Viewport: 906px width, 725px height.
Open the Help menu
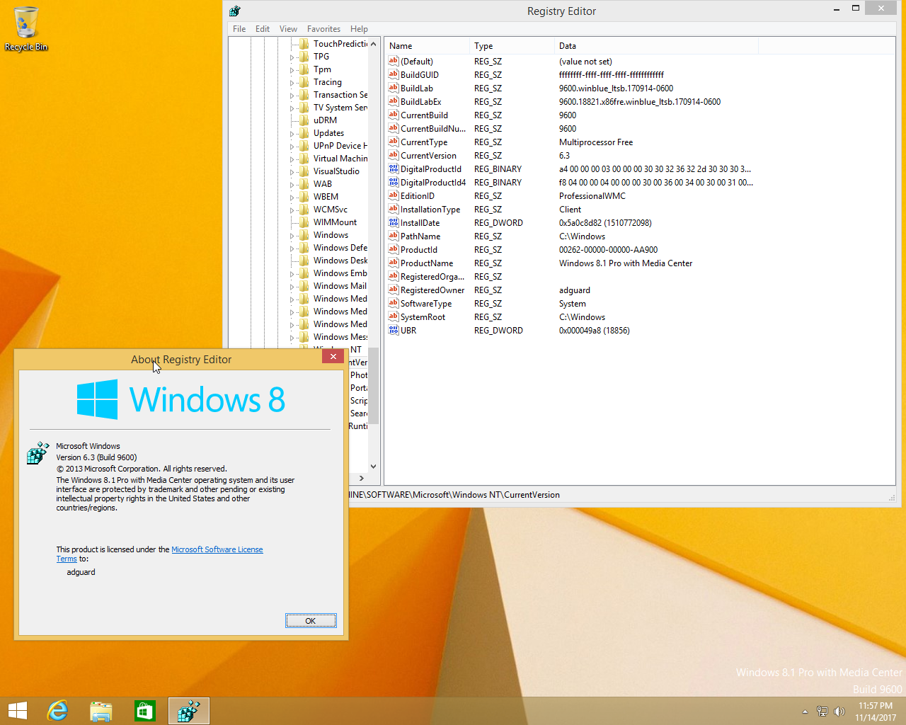[359, 29]
